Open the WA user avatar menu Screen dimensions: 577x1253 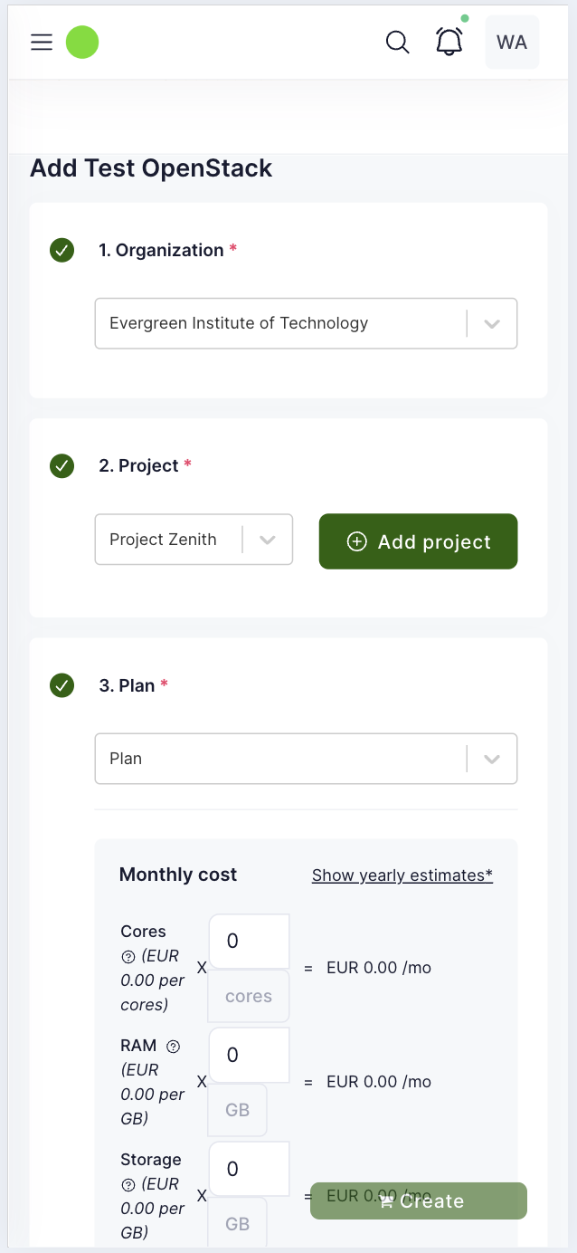(x=512, y=43)
